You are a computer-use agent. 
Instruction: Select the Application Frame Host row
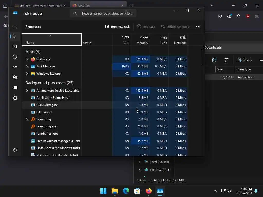(105, 98)
